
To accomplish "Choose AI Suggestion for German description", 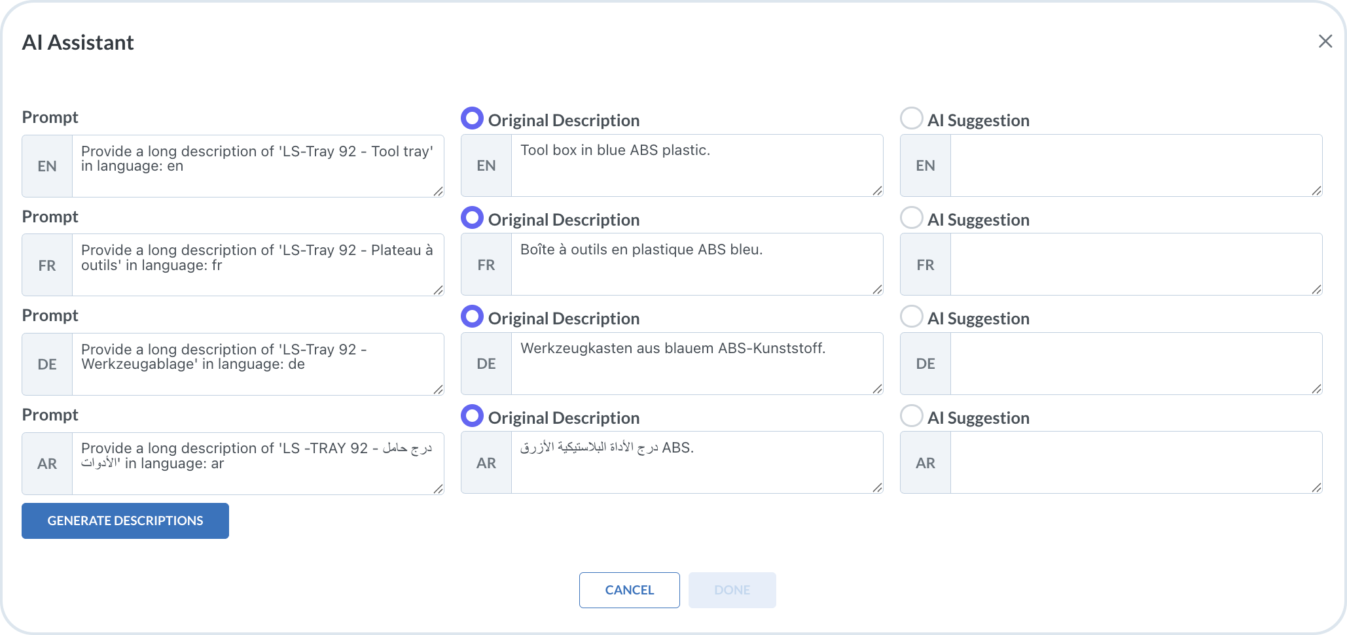I will point(911,317).
